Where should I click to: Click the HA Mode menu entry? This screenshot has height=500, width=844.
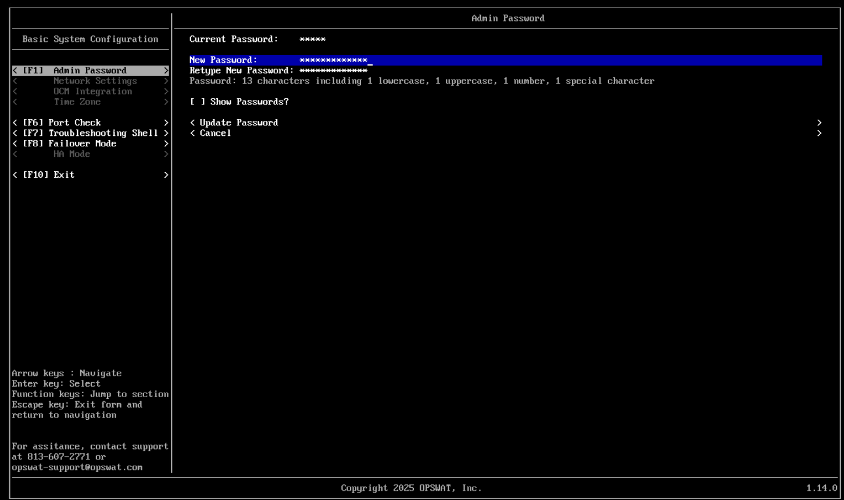71,154
